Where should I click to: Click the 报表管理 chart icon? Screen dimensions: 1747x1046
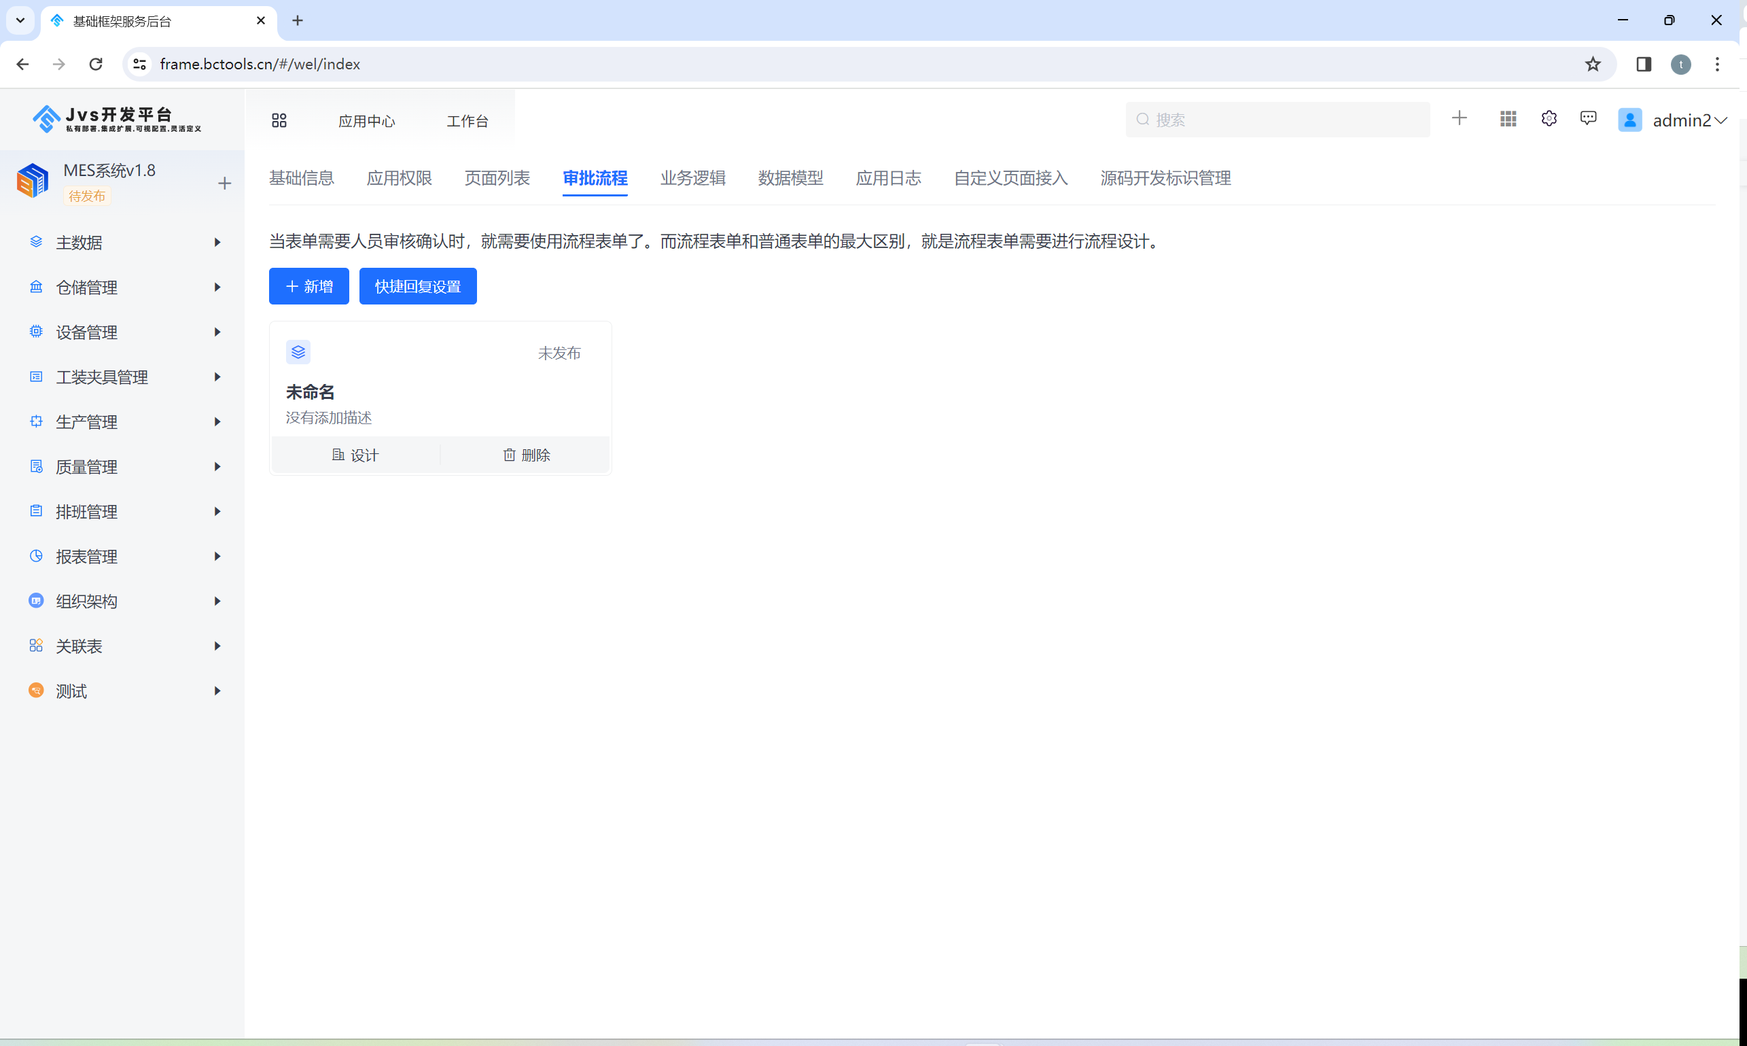pos(36,556)
